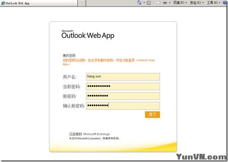Click the 新密码 label
Viewport: 228px width, 162px height.
pyautogui.click(x=70, y=96)
